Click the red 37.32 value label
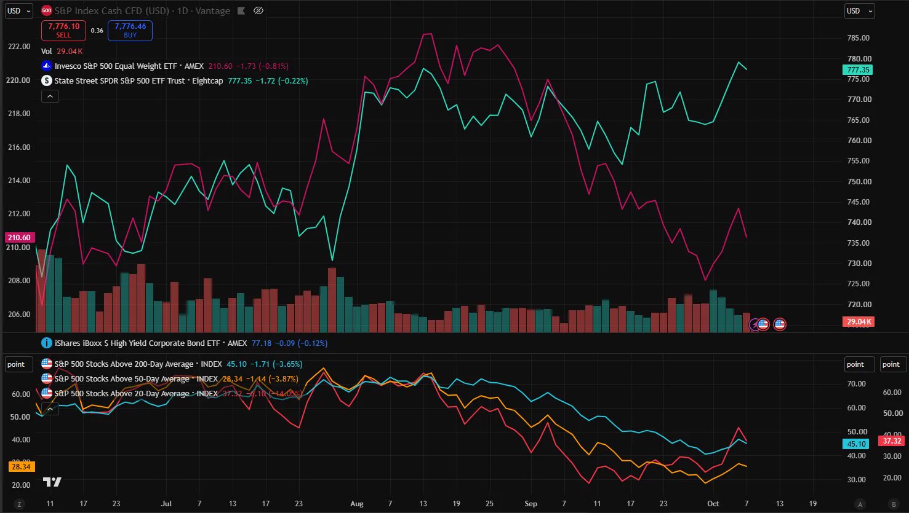This screenshot has width=909, height=513. pyautogui.click(x=892, y=441)
